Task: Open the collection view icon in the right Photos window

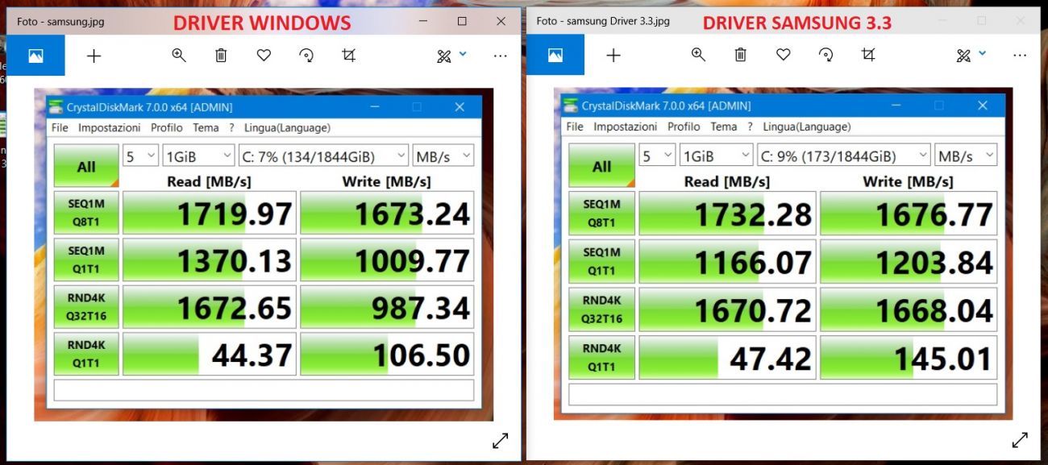Action: point(555,56)
